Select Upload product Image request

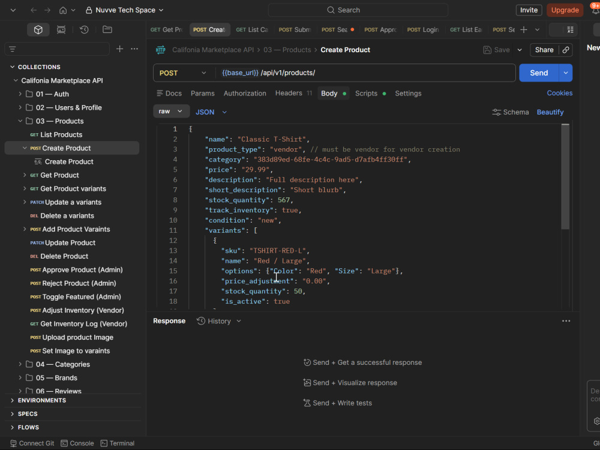[x=71, y=337]
